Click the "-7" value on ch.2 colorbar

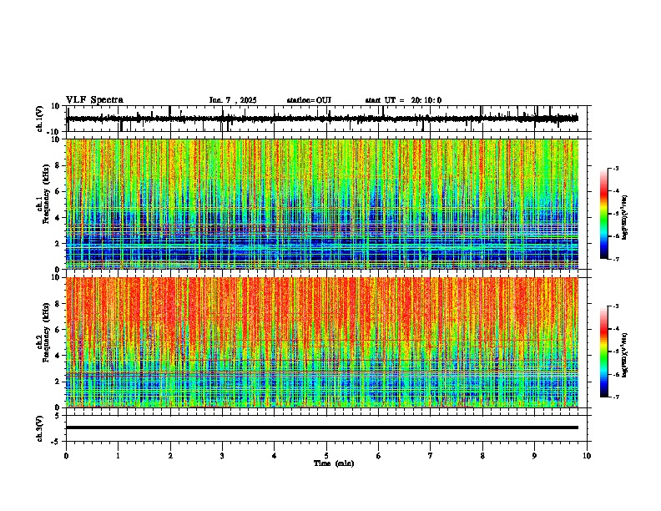(x=616, y=397)
